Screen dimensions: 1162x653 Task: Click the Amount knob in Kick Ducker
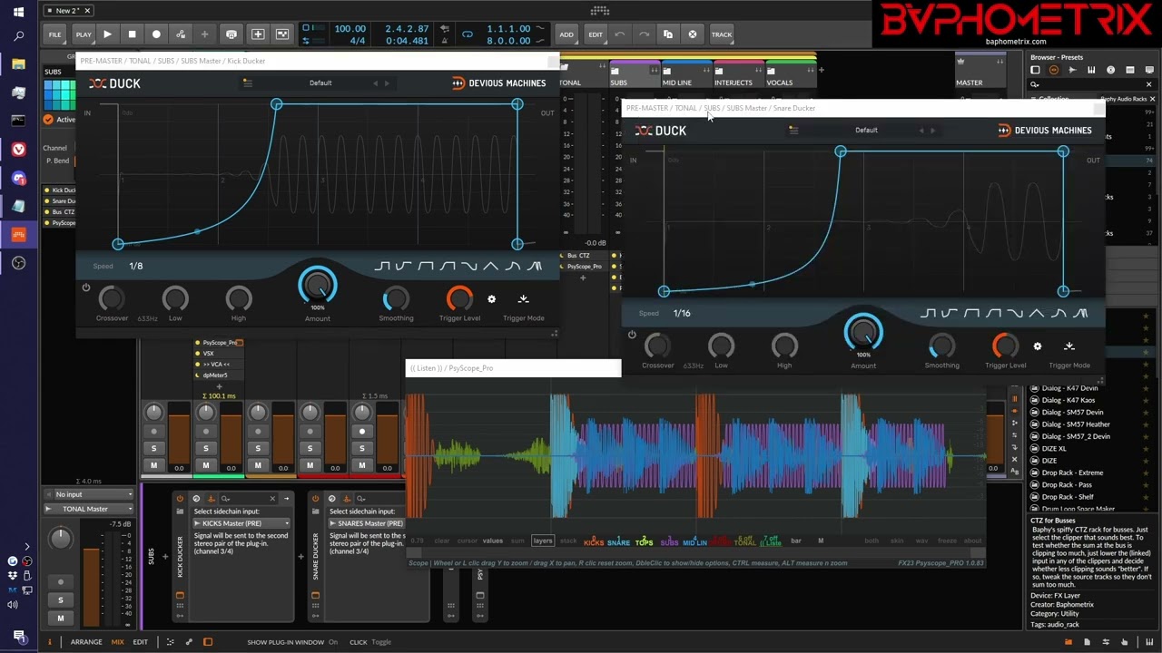pos(318,287)
